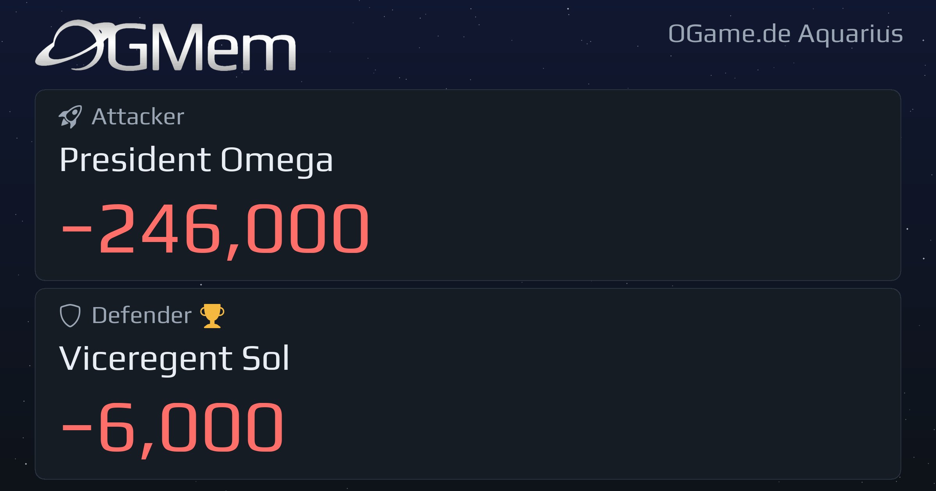The image size is (936, 491).
Task: Click the attacker loss value -246,000
Action: (215, 229)
